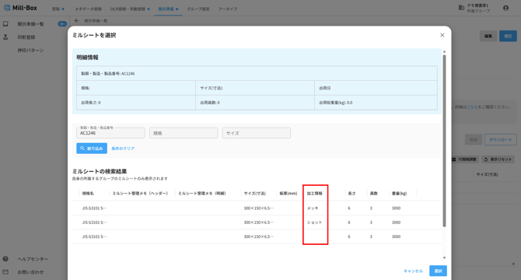Click キャンセル in the dialog
This screenshot has height=280, width=521.
413,271
